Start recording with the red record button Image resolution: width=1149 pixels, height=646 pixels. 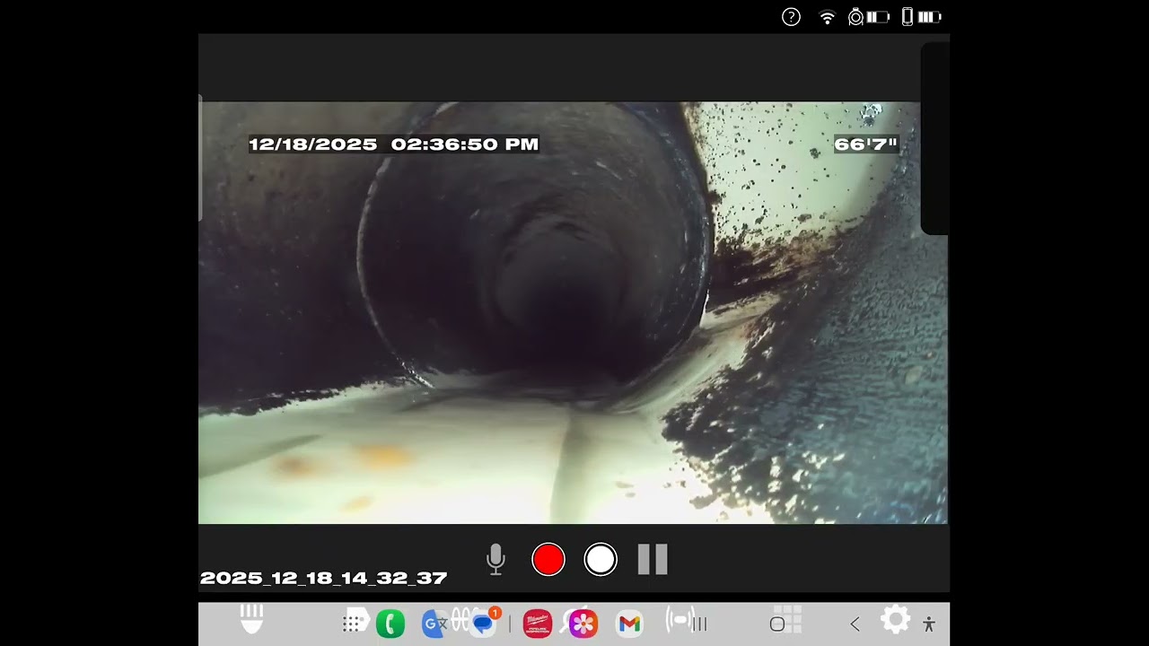tap(548, 559)
